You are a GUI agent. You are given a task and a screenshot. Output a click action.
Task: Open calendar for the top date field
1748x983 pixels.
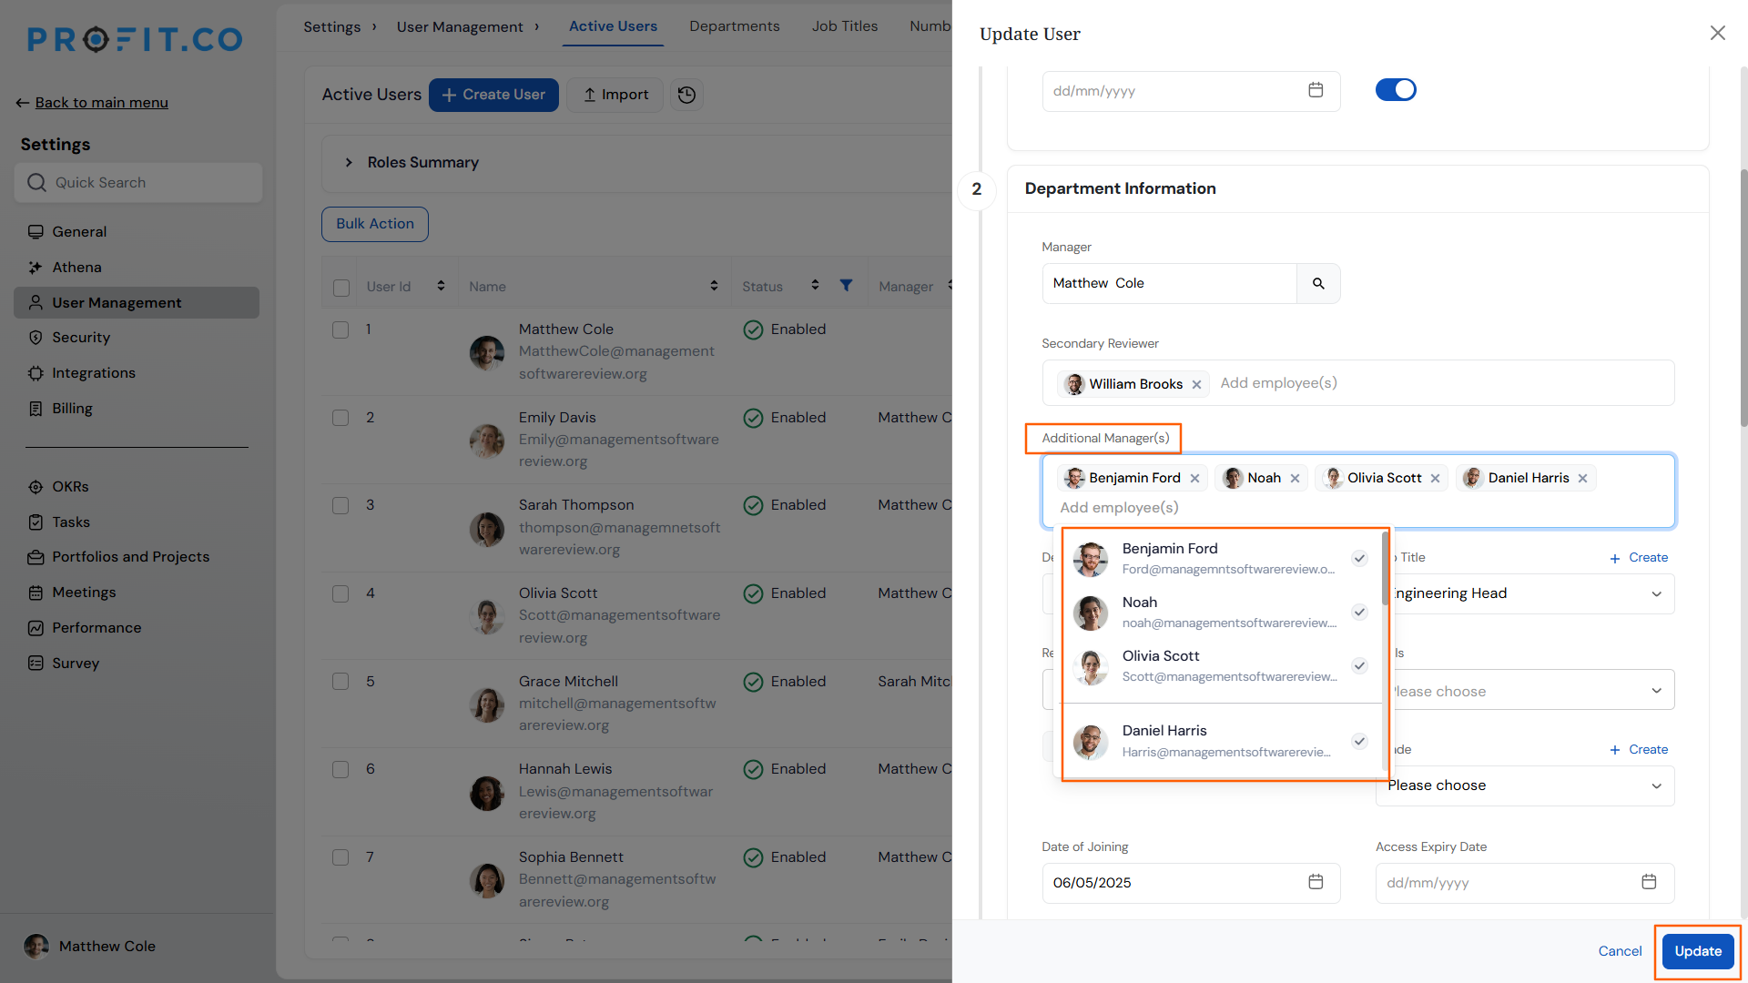pyautogui.click(x=1316, y=90)
